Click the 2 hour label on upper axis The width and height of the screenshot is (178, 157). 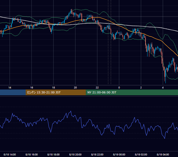(x=141, y=88)
